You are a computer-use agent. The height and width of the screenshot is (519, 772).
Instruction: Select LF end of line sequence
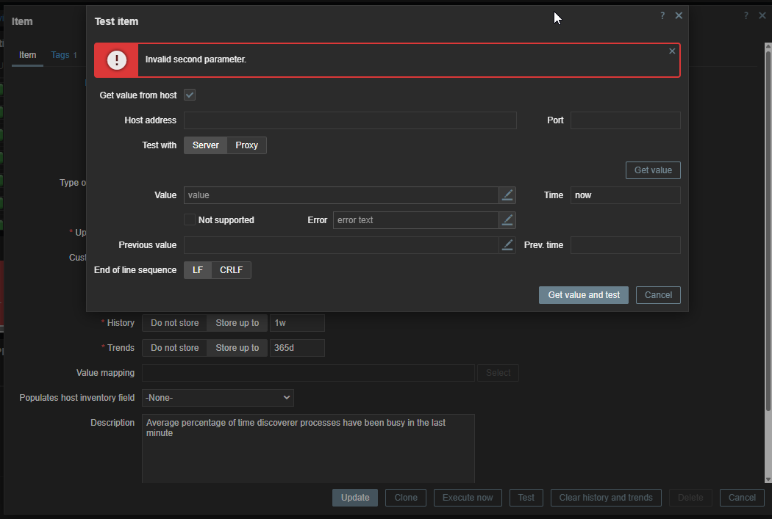198,270
